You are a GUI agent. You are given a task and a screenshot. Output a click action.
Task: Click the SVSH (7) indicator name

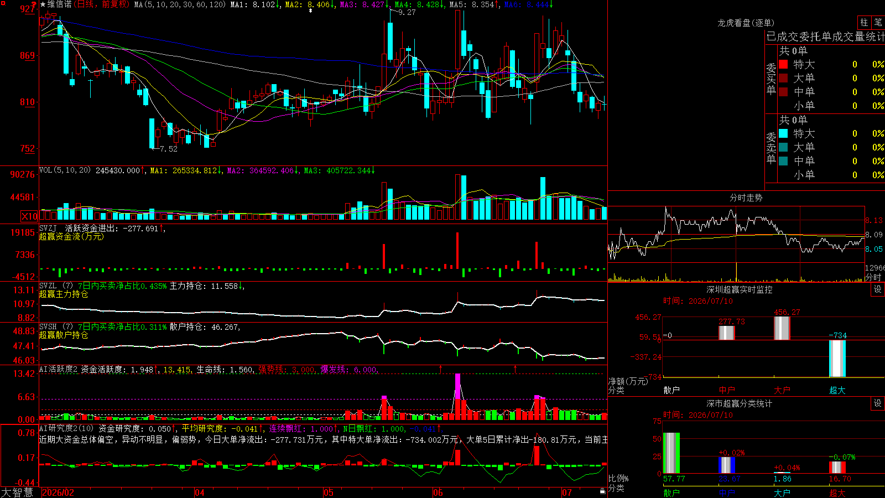point(56,327)
